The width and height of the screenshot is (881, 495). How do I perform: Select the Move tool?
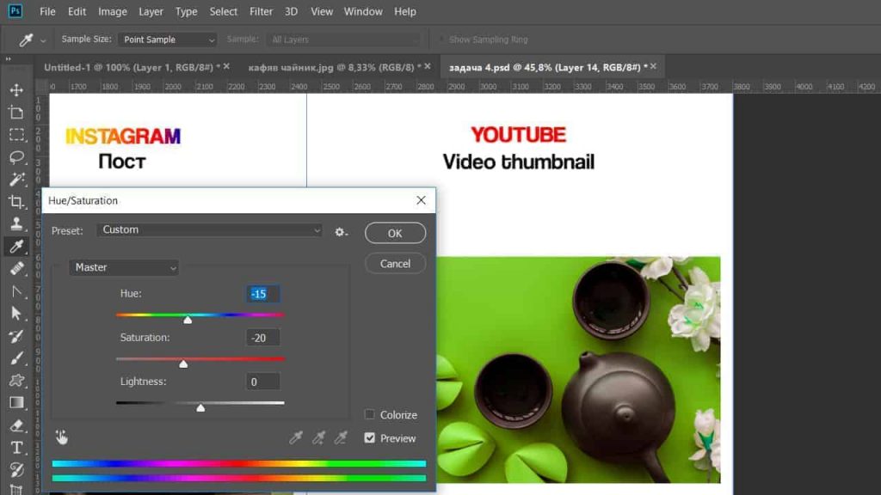[x=16, y=89]
